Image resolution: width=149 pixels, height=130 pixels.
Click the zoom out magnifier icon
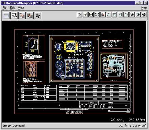click(138, 15)
